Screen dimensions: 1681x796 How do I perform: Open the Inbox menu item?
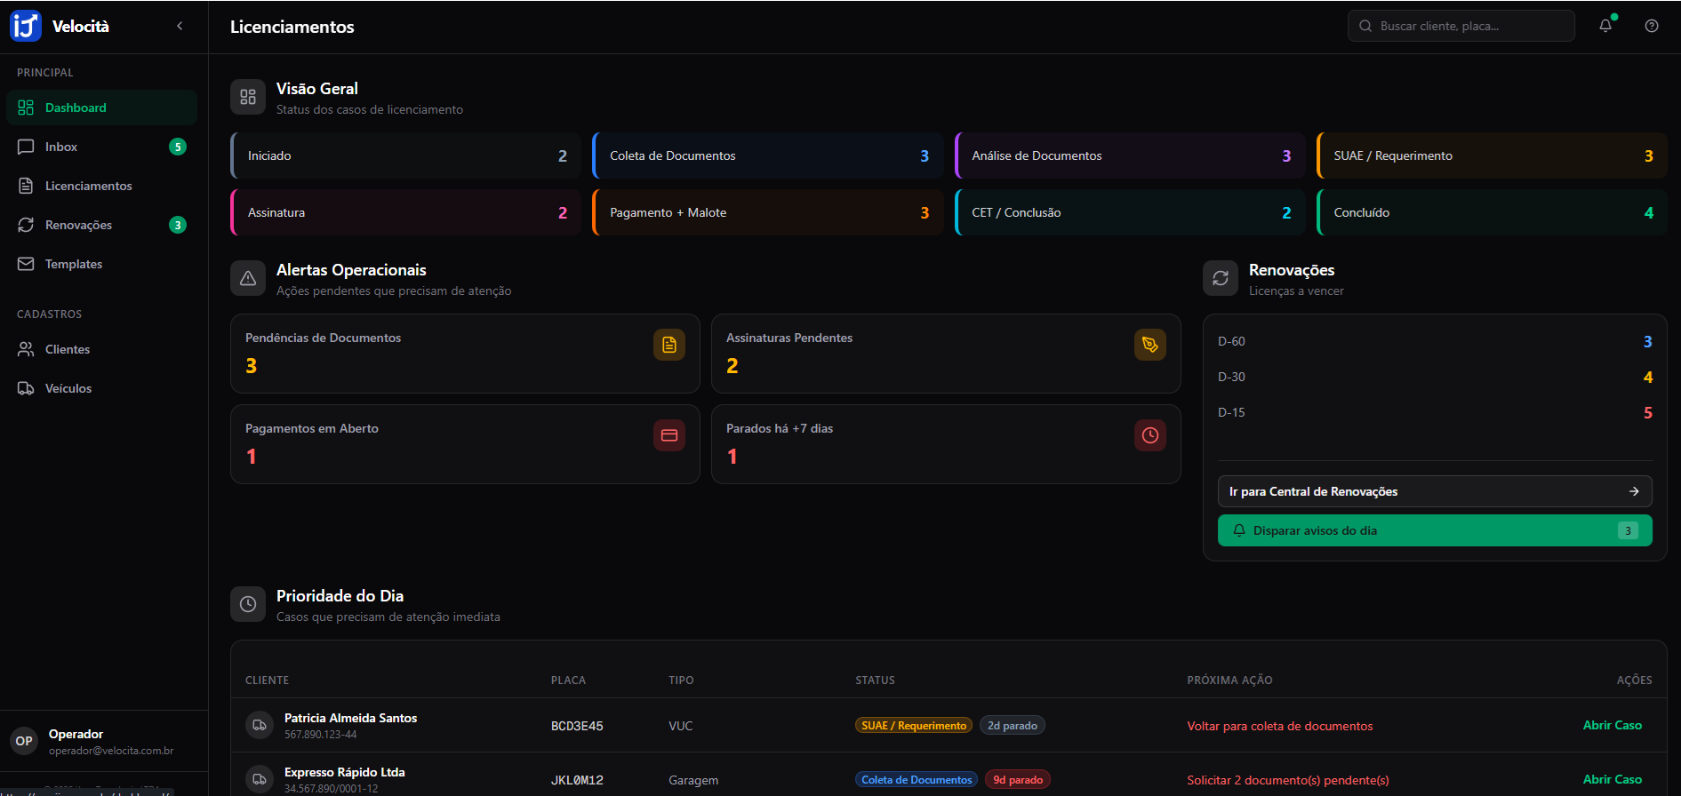click(x=61, y=147)
